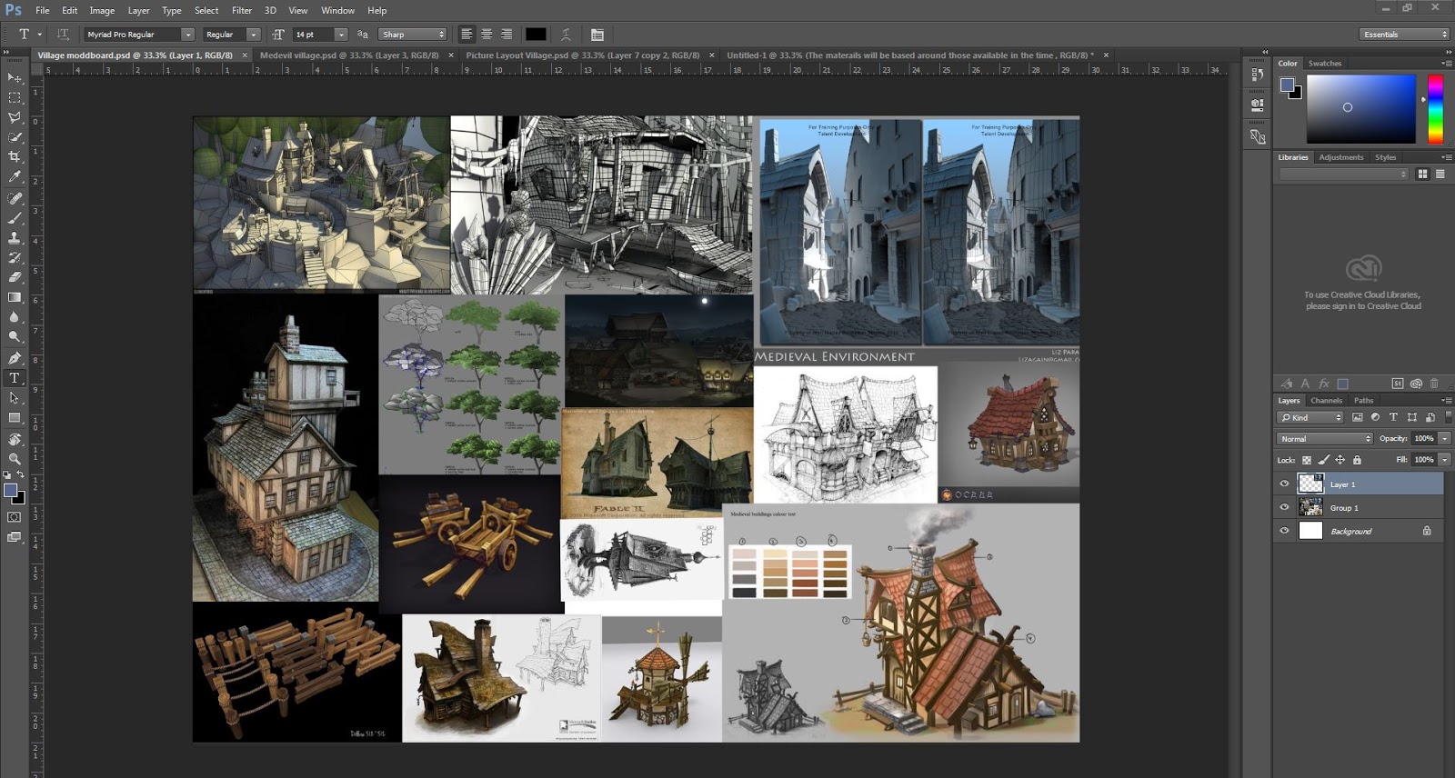Lock all layer attributes
The image size is (1455, 778).
point(1357,460)
